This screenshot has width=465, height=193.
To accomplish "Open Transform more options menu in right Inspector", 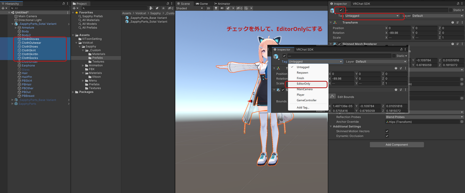I will tap(462, 22).
